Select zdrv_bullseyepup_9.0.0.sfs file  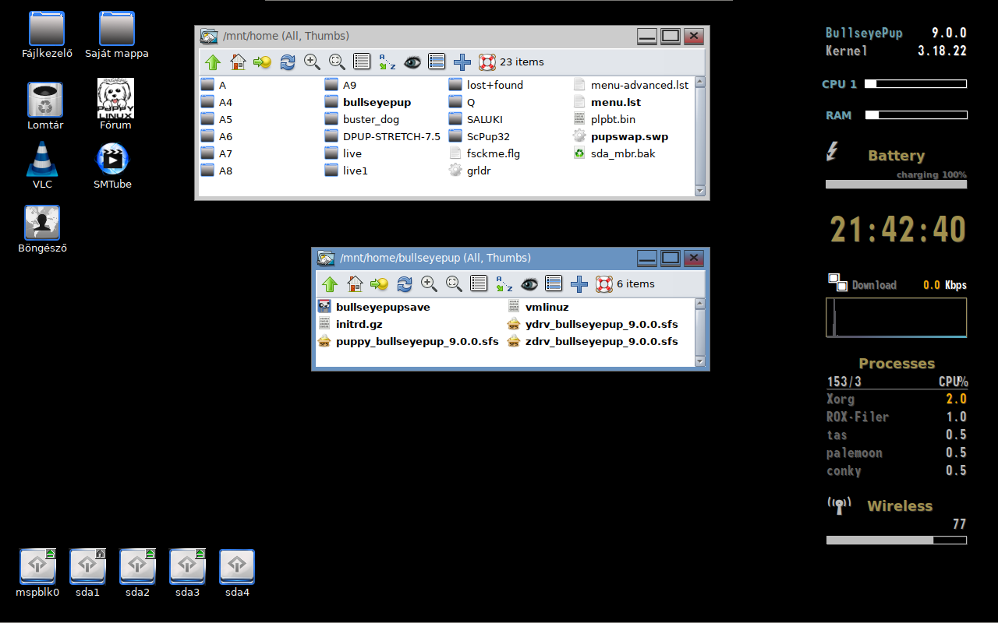(x=593, y=341)
